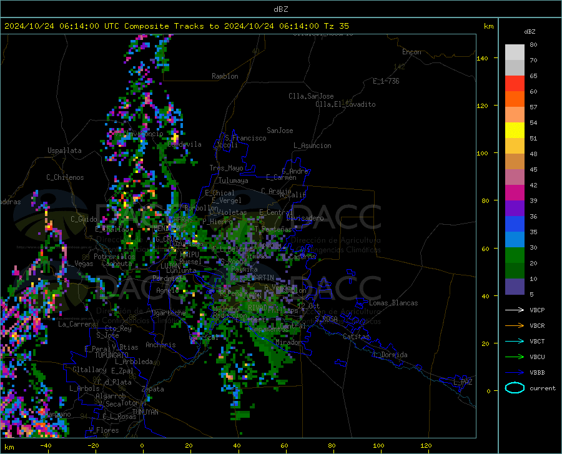Screen dimensions: 562x454
Task: Click the cyan 'current' ellipse legend icon
Action: [x=515, y=388]
